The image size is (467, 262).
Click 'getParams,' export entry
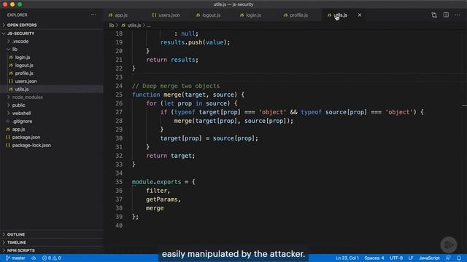[x=163, y=199]
